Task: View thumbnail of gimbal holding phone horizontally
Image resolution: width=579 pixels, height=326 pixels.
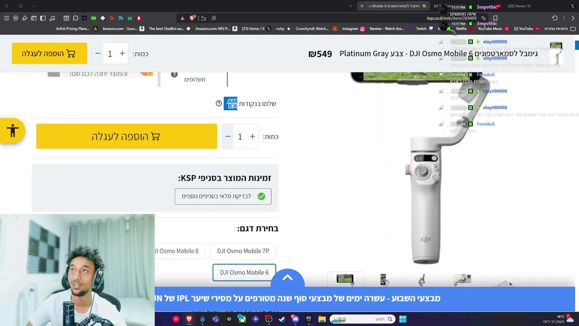Action: 345,279
